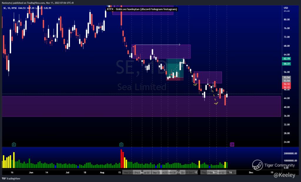Click the 80.00 price axis value
301x182 pixels.
tap(287, 19)
